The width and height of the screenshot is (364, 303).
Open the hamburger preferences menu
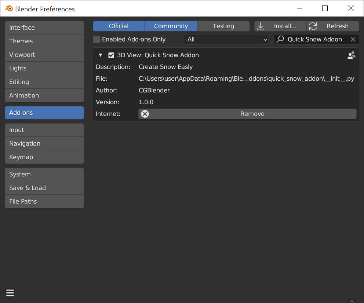[x=10, y=293]
